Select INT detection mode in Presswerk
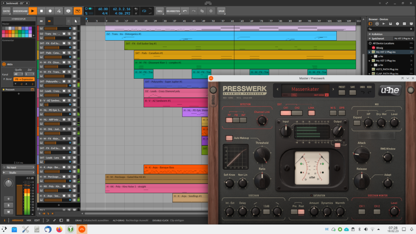Viewport: 416px width, 234px height. pos(243,120)
